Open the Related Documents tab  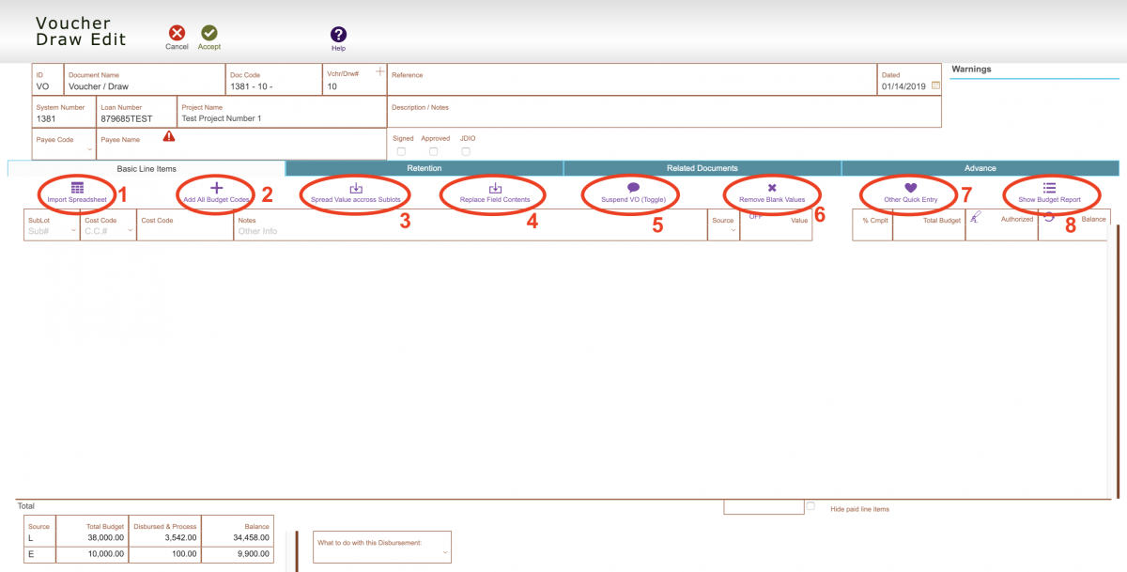(x=702, y=169)
